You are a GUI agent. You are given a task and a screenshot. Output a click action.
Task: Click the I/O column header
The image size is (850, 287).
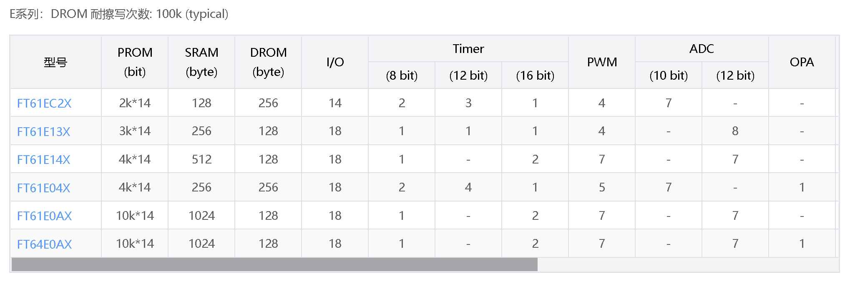(x=335, y=62)
